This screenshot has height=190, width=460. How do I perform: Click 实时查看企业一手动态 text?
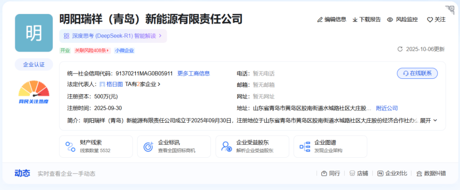[66, 173]
